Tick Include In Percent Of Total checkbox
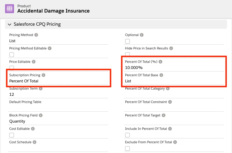The width and height of the screenshot is (232, 153). pos(127,135)
